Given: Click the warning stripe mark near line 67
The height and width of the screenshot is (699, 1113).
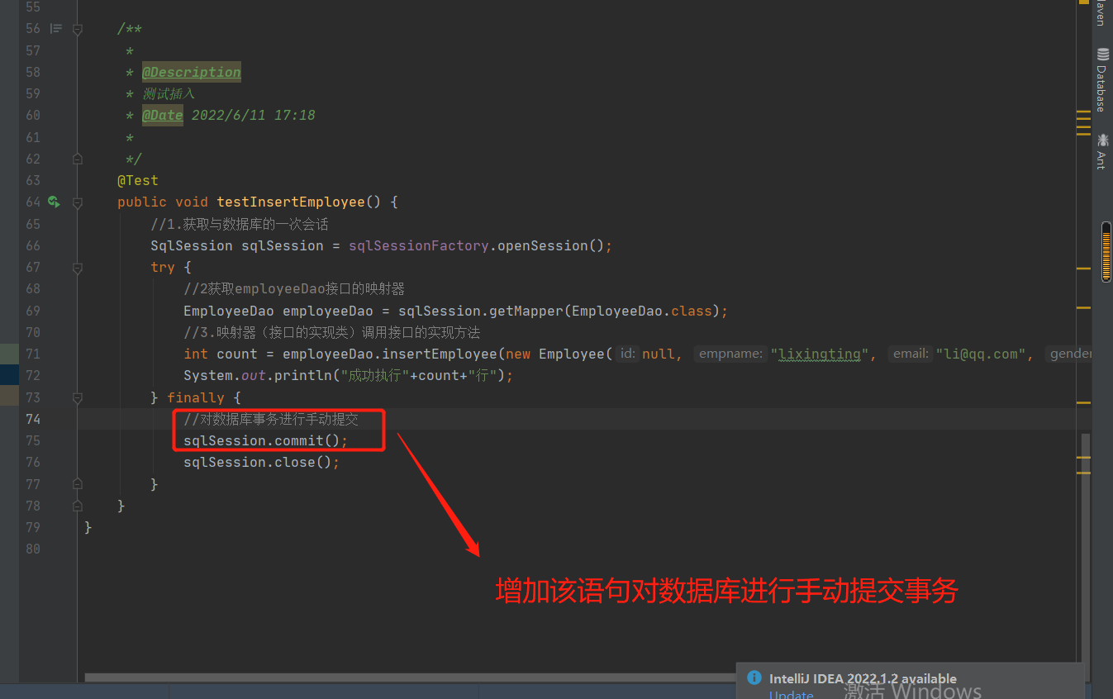Looking at the screenshot, I should tap(1083, 269).
